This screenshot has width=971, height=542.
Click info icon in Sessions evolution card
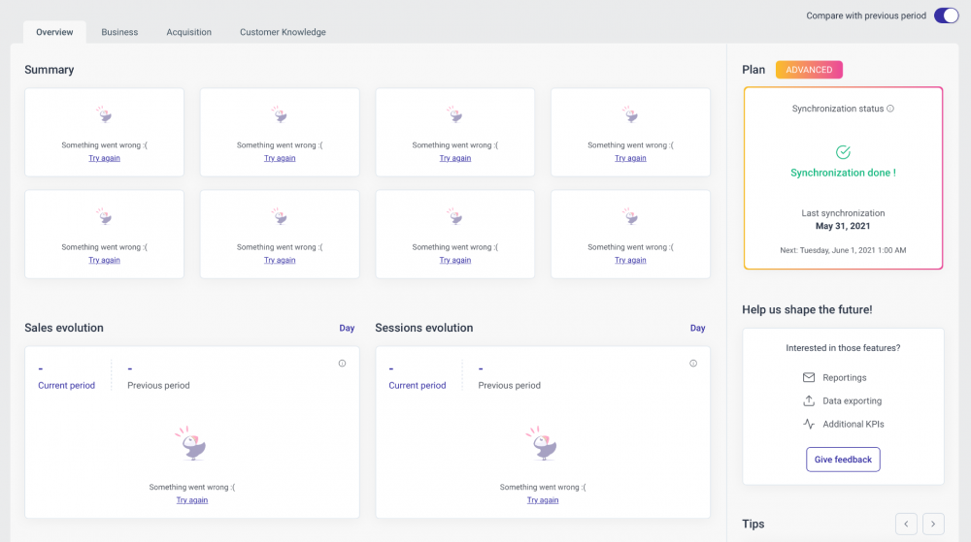[x=693, y=364]
